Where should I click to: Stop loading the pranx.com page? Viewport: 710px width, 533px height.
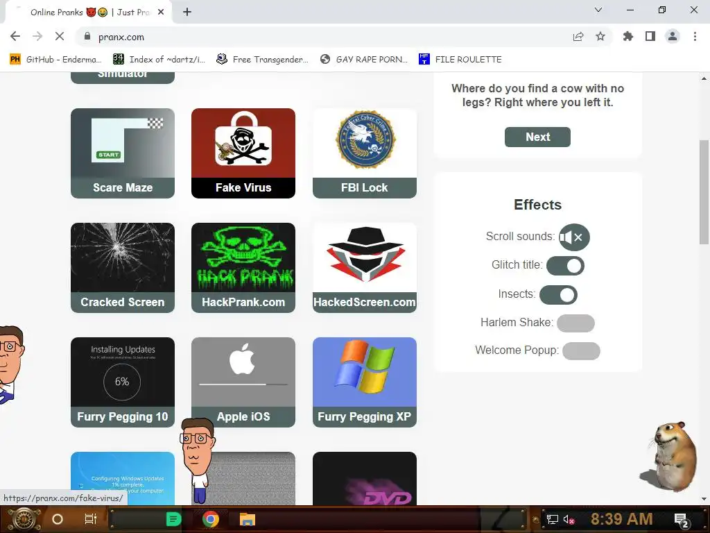click(x=60, y=36)
